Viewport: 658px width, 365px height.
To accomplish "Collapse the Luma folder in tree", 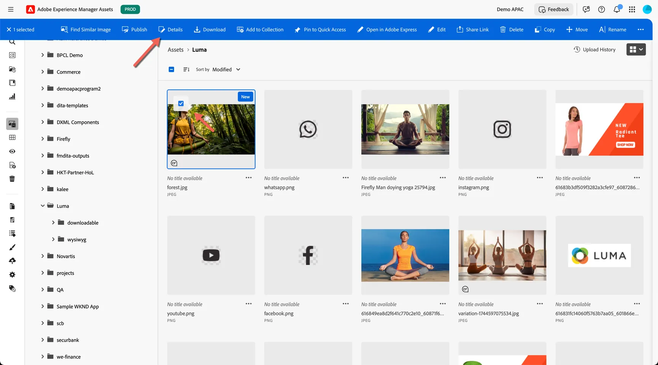I will pyautogui.click(x=43, y=206).
